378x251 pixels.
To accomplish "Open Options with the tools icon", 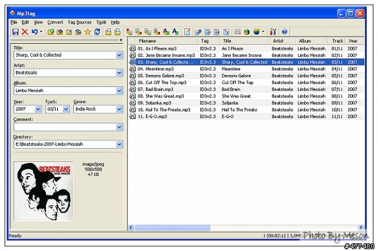I will (273, 32).
